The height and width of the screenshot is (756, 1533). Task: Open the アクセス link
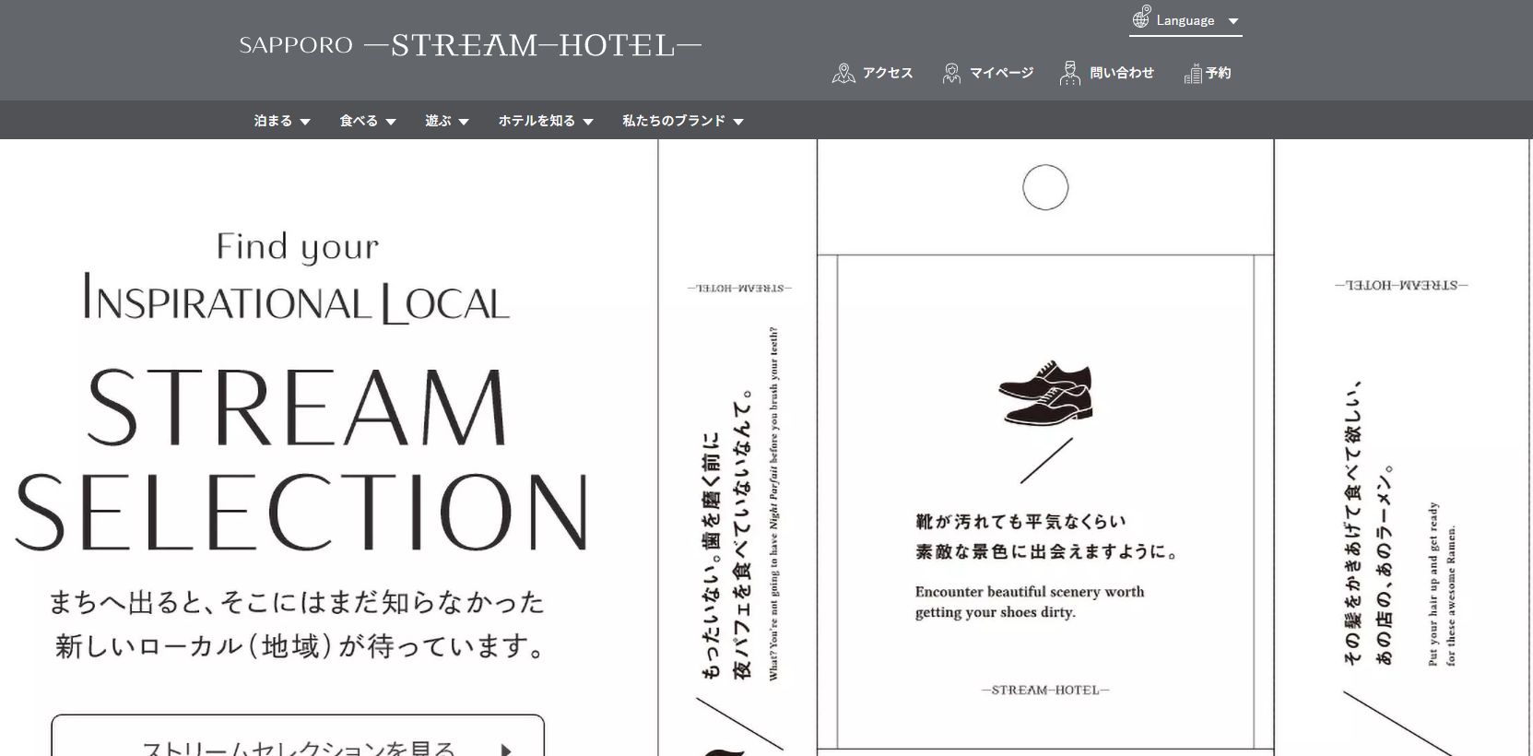click(888, 73)
